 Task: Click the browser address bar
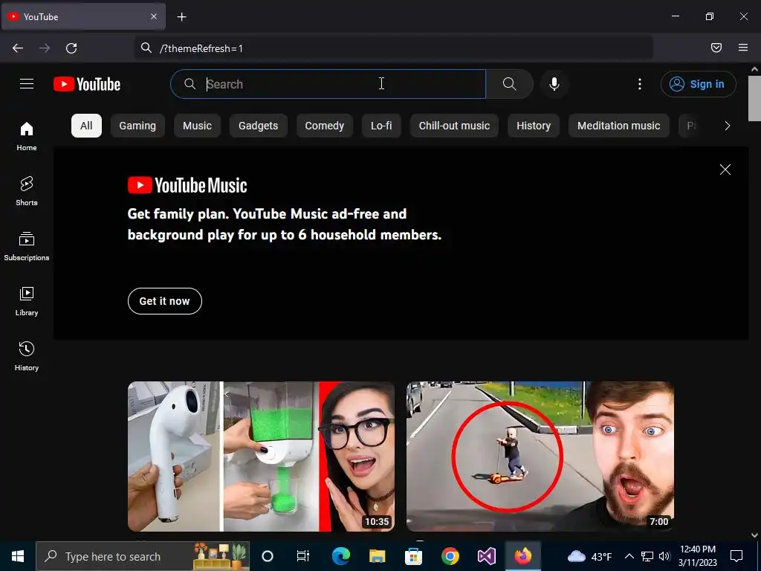[x=393, y=48]
